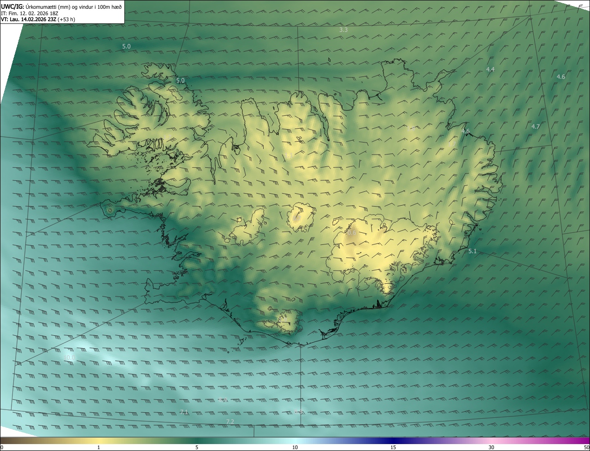590x451 pixels.
Task: Click the '4.6' value on the east coast
Action: coord(466,131)
